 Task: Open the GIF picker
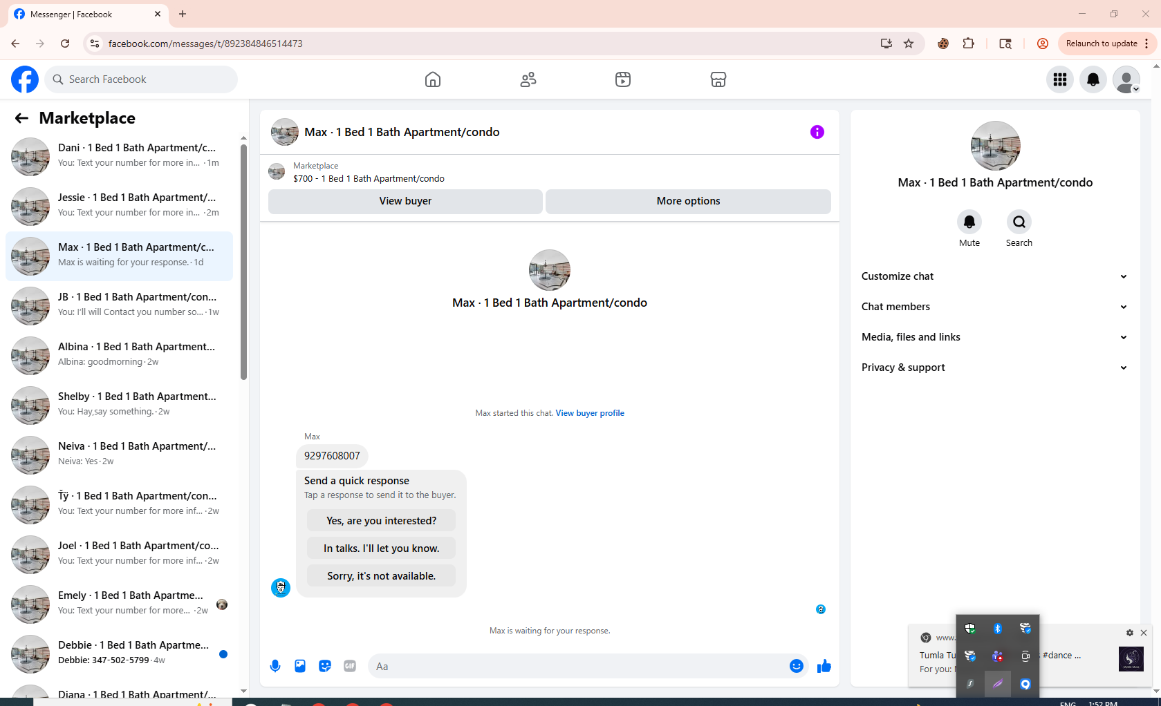coord(350,666)
